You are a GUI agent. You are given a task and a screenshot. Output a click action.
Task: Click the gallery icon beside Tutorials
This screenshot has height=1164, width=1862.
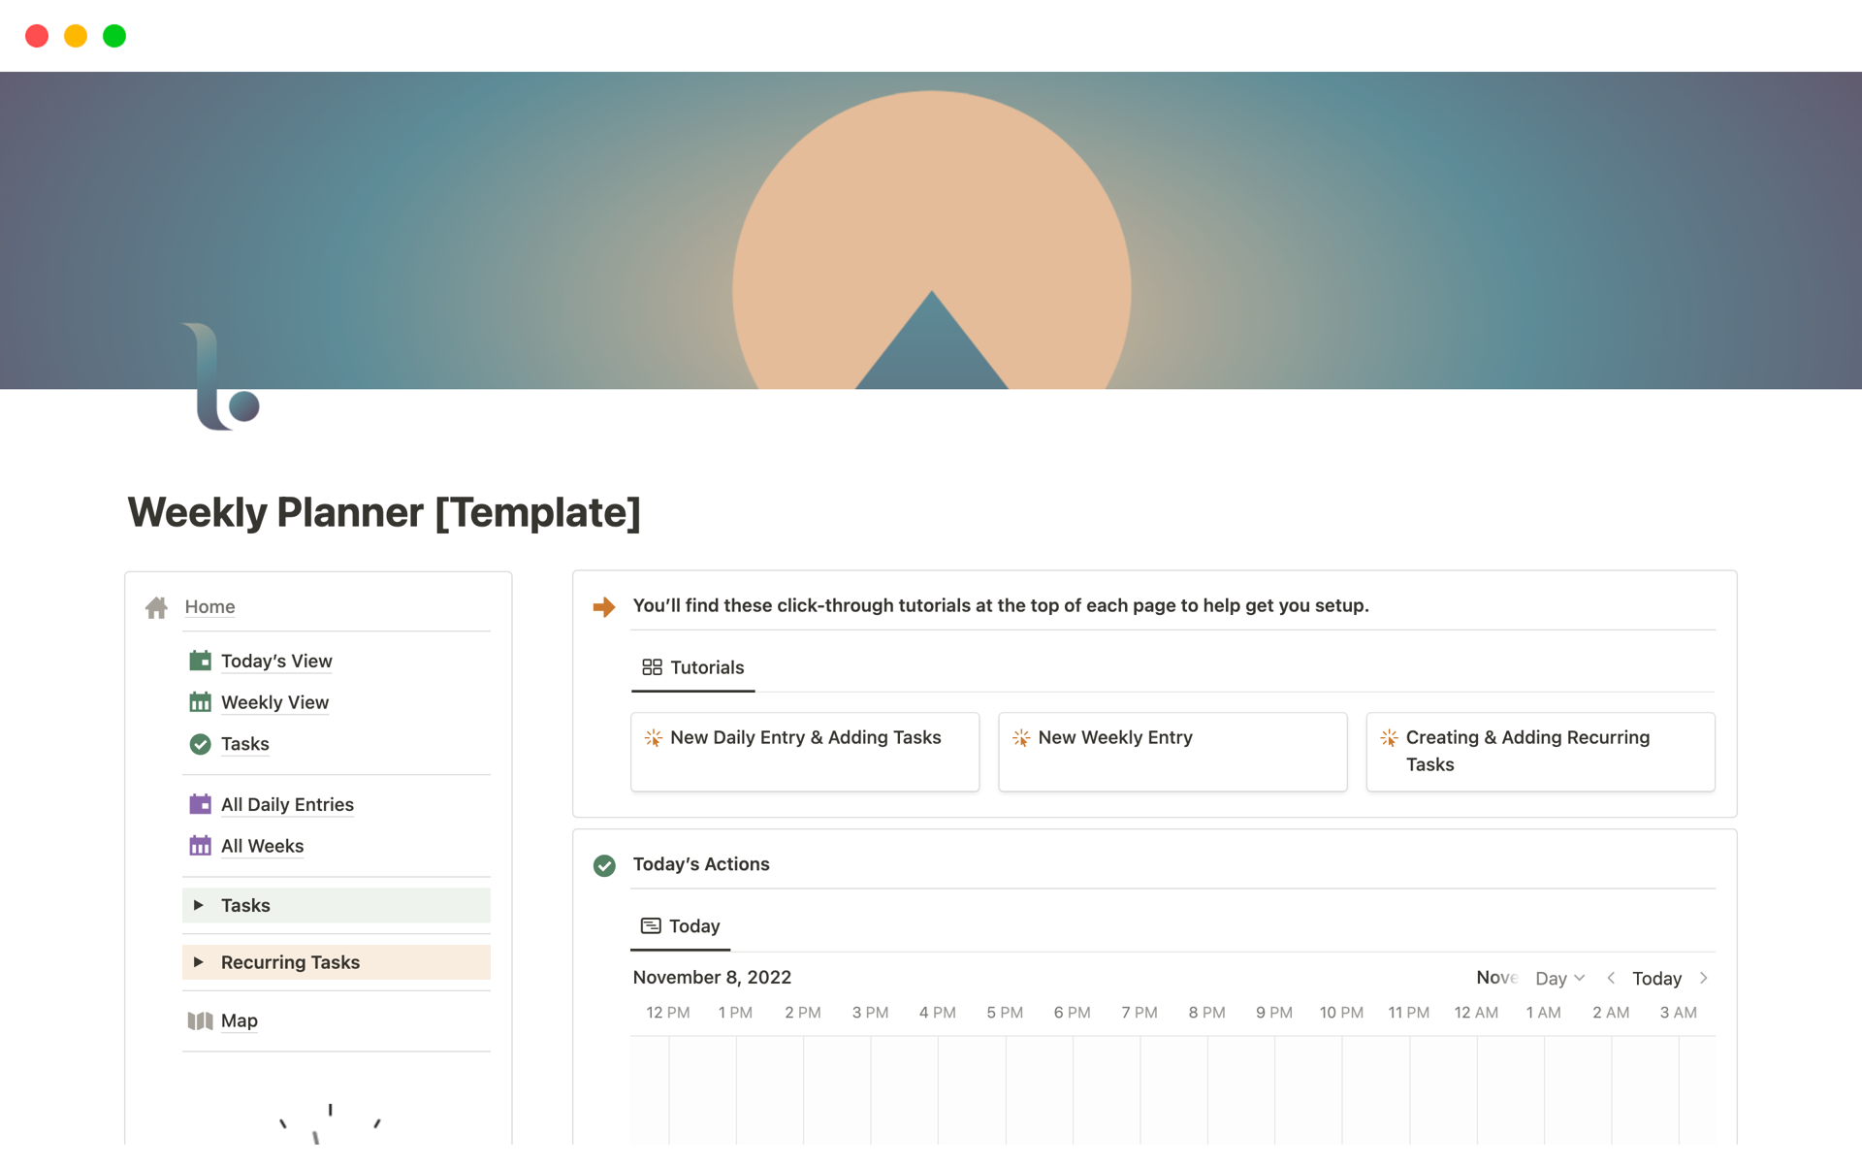651,666
